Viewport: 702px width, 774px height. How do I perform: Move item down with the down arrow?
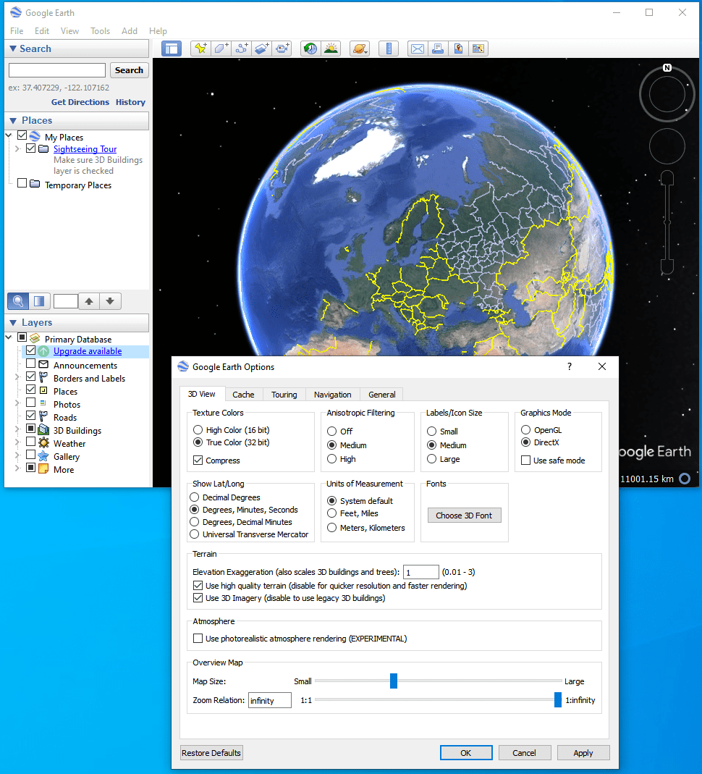110,301
